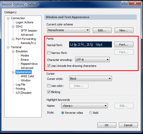Select the Bold highlight style radio

tap(91, 113)
